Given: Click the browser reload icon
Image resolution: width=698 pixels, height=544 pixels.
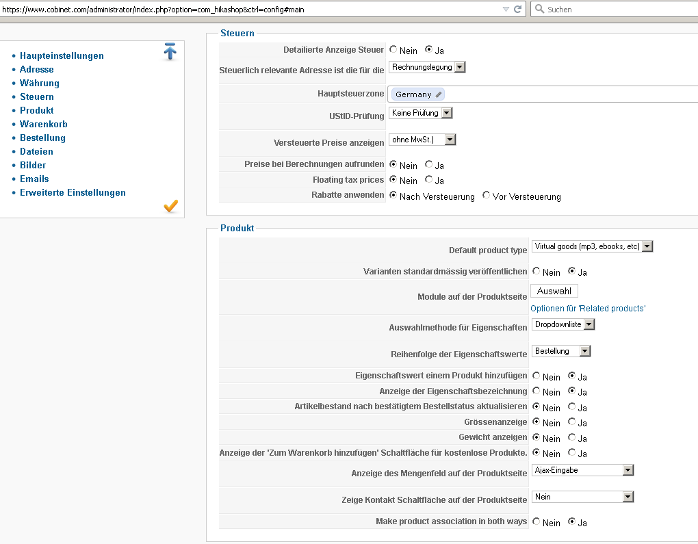Looking at the screenshot, I should 518,9.
